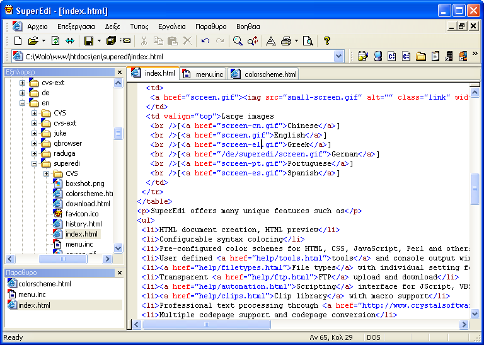Open the font settings 'A' icon
Screen dimensions: 484x345
(271, 41)
